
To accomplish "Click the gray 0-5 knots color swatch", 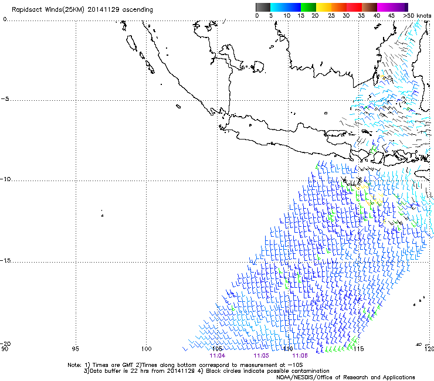I will [263, 7].
